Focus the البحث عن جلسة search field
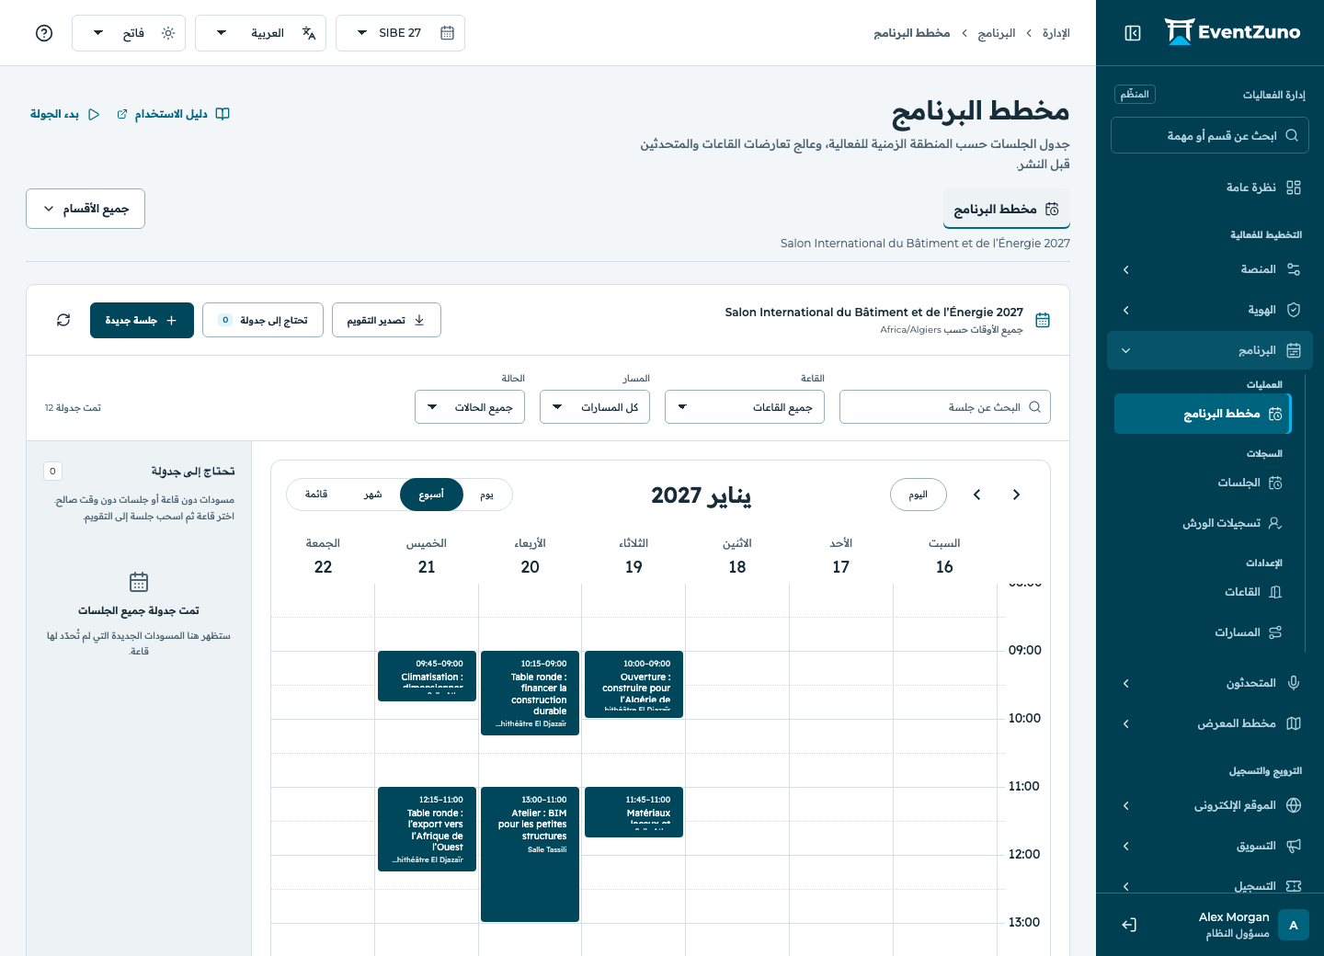This screenshot has width=1324, height=956. 945,407
